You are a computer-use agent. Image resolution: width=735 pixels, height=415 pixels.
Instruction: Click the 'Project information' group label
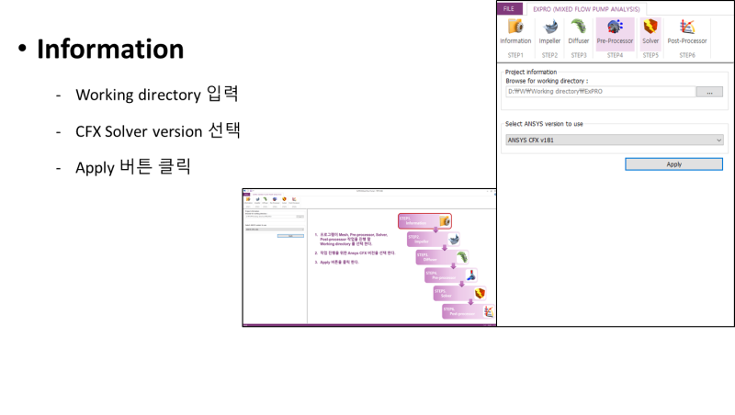[x=531, y=73]
